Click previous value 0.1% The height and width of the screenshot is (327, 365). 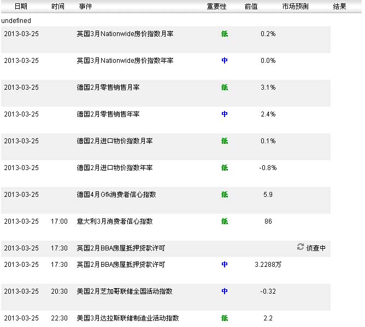268,141
